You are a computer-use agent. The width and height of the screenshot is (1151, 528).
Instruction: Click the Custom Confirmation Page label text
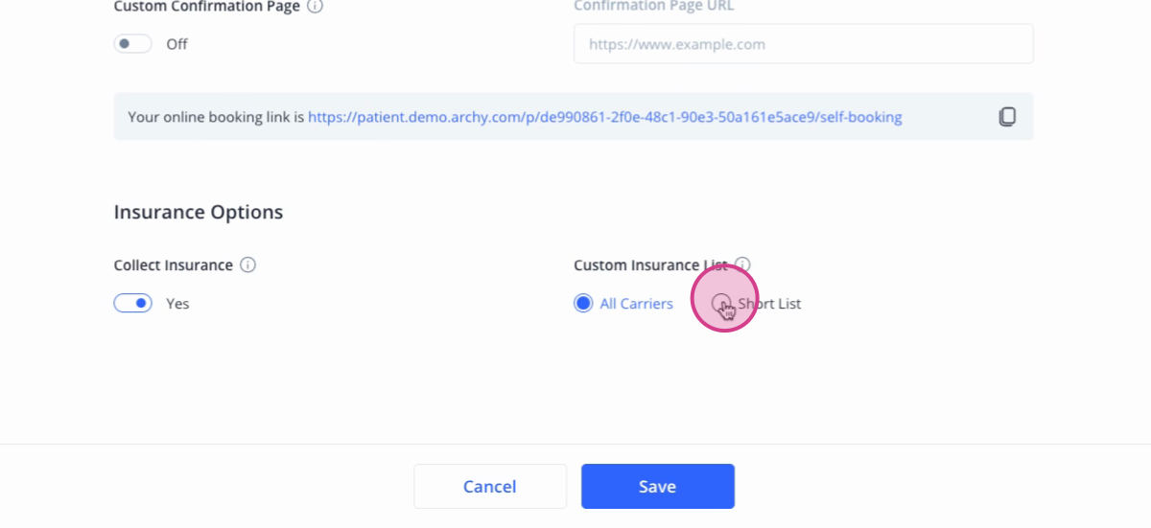207,7
